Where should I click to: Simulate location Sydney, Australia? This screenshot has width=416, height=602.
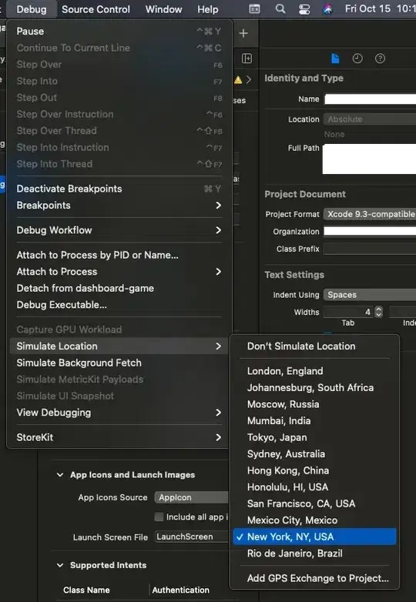[314, 453]
